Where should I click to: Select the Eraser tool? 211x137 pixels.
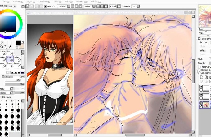click(x=10, y=59)
